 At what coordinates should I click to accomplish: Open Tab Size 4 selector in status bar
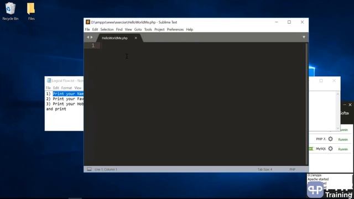click(x=265, y=169)
